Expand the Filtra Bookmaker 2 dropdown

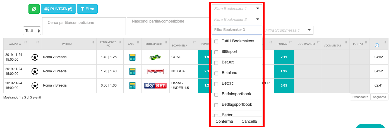click(237, 19)
